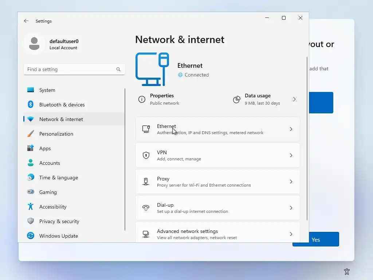This screenshot has height=280, width=373.
Task: Select System in the sidebar
Action: pyautogui.click(x=74, y=90)
